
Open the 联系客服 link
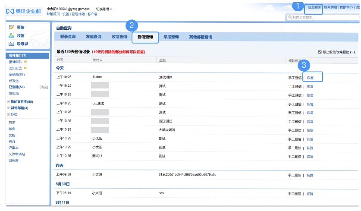(x=330, y=8)
